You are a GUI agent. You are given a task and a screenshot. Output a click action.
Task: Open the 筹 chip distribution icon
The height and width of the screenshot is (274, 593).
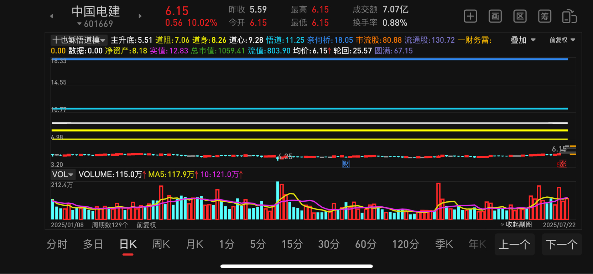point(545,16)
